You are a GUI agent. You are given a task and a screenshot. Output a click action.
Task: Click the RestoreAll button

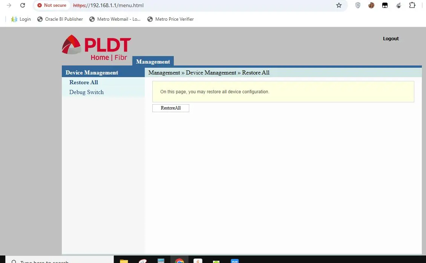[x=171, y=108]
